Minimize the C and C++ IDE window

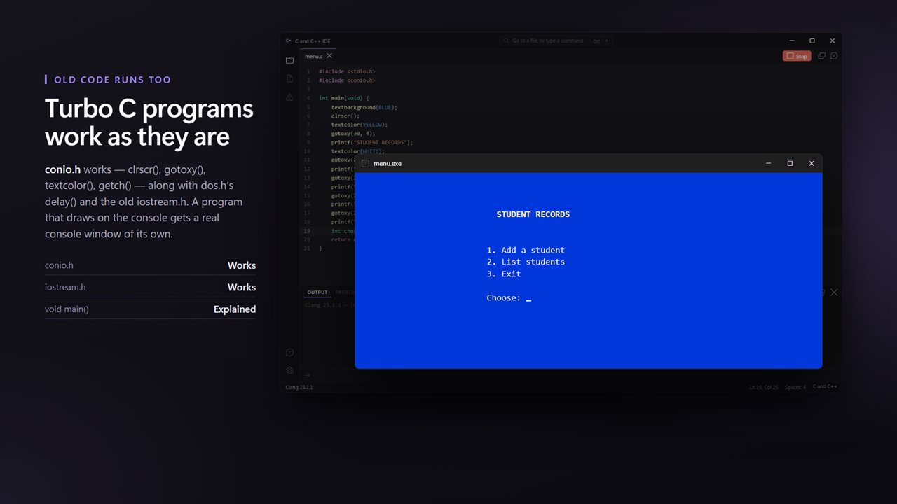coord(792,41)
